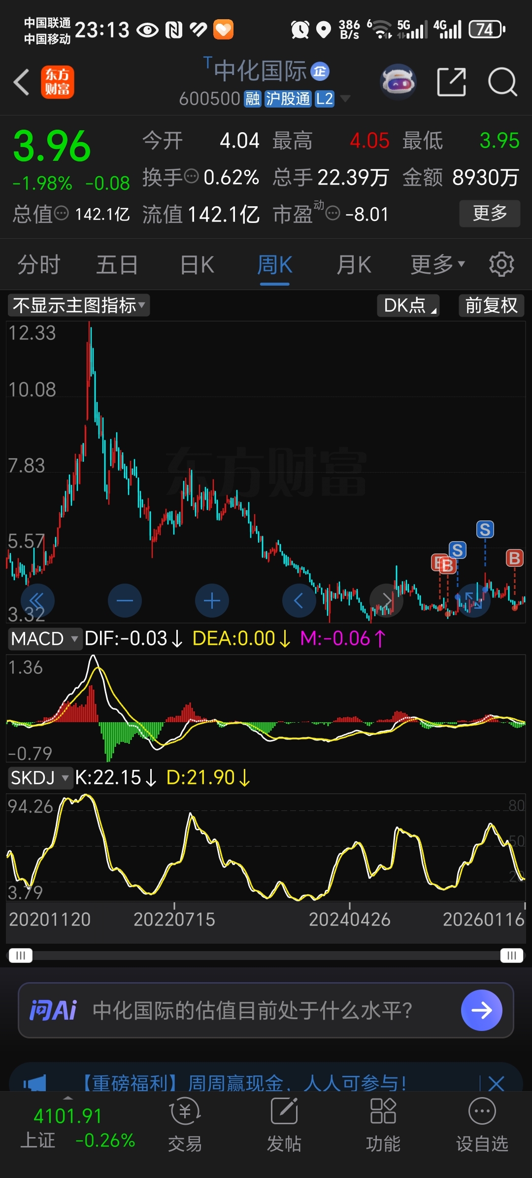
Task: Submit the AI question with the arrow button
Action: click(481, 1010)
